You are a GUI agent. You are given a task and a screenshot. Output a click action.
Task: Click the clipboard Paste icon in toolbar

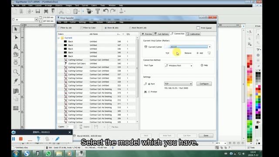pos(75,11)
